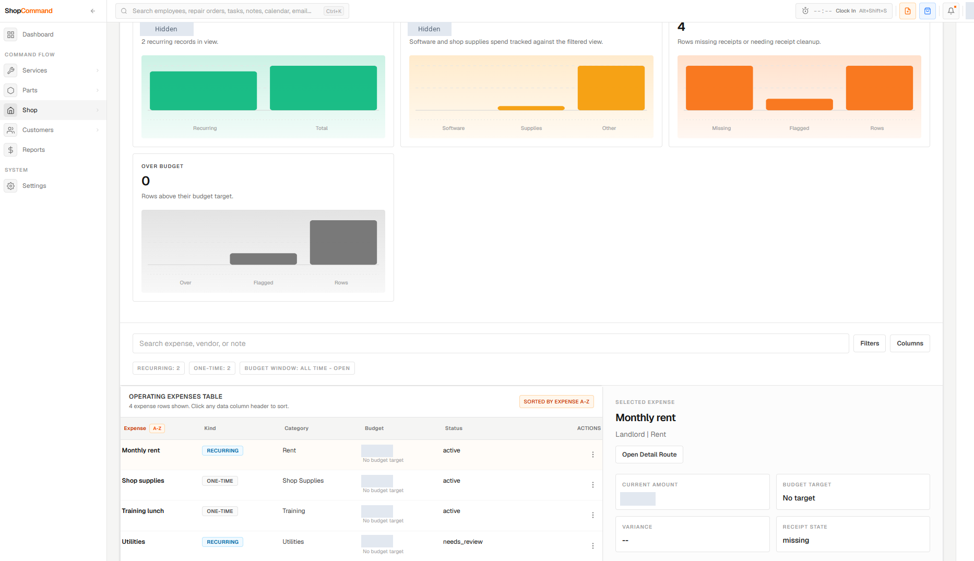Select the Utilities expense row name
Viewport: 974px width, 561px height.
[134, 542]
